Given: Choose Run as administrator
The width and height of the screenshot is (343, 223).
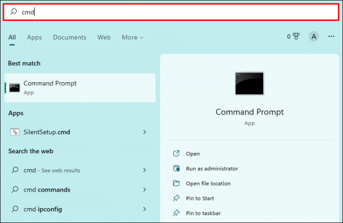Looking at the screenshot, I should [212, 169].
